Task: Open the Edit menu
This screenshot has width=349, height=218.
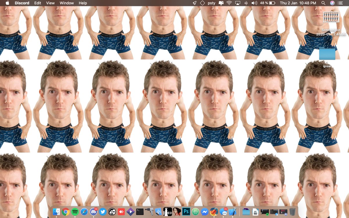Action: [38, 3]
